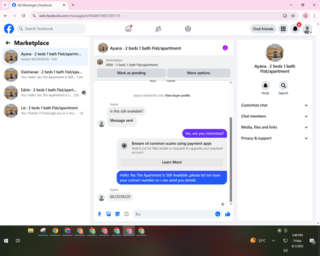
Task: Open conversation information purple icon
Action: pos(225,48)
